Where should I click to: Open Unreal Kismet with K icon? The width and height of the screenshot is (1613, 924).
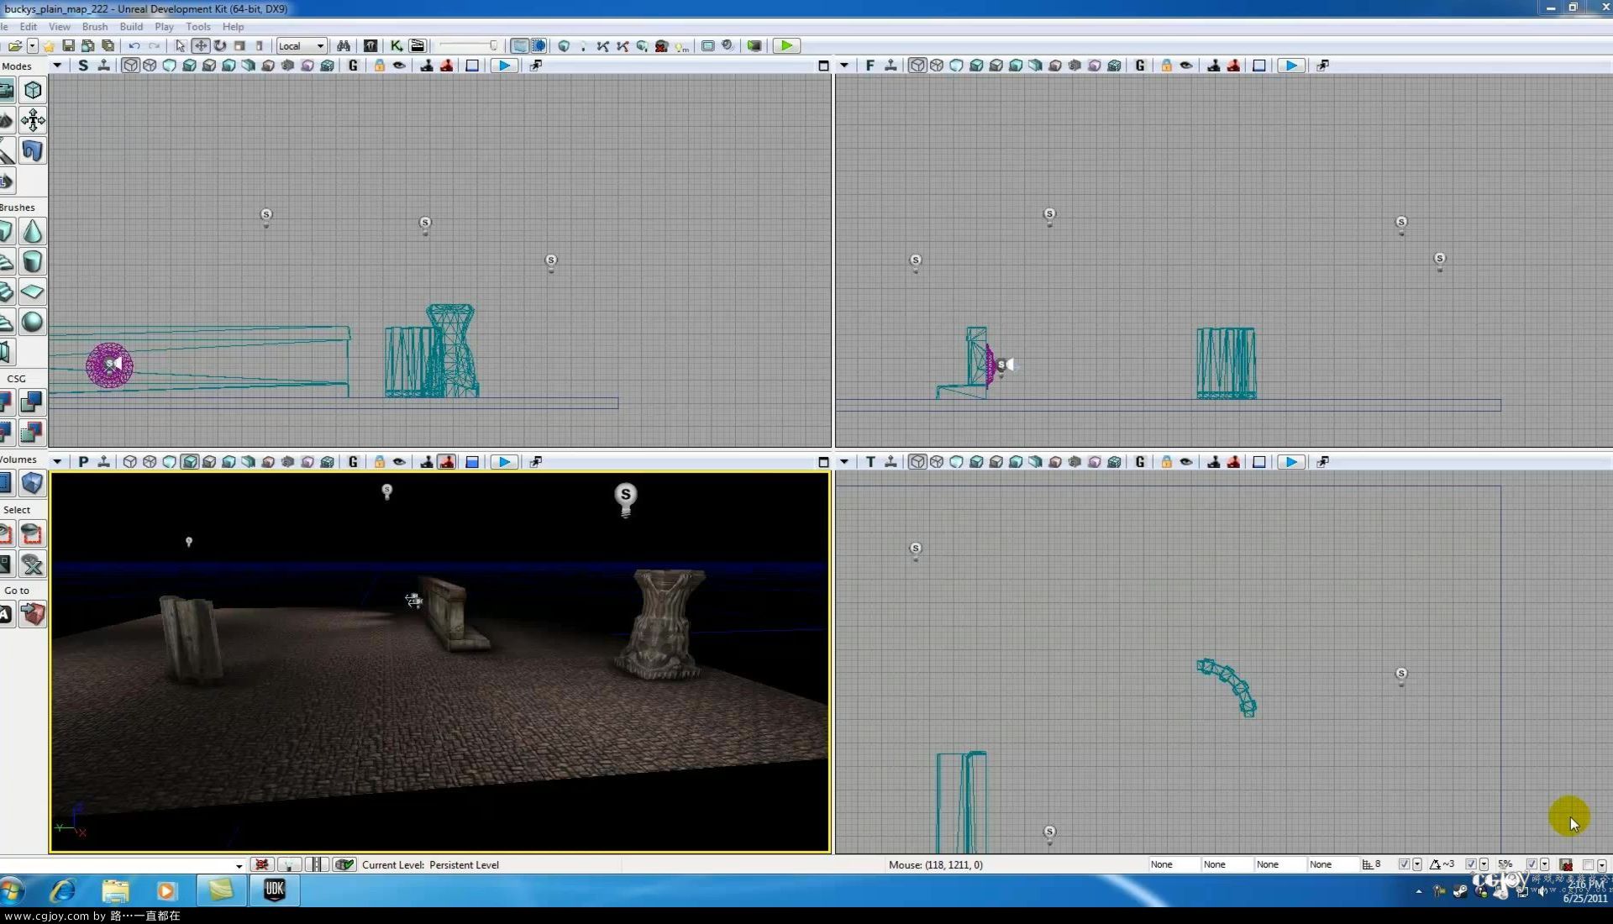pyautogui.click(x=397, y=46)
